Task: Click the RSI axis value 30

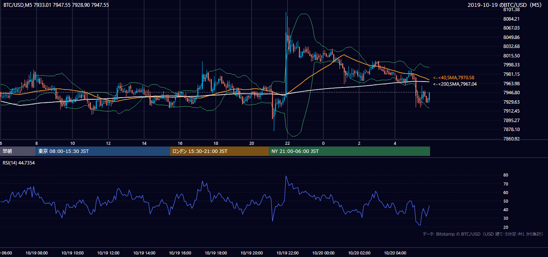Action: (x=506, y=218)
